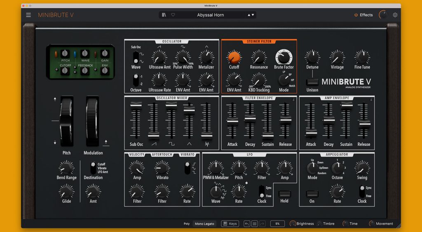This screenshot has width=422, height=232.
Task: Flip the LFO Clock Sync/Free switch
Action: coord(262,191)
